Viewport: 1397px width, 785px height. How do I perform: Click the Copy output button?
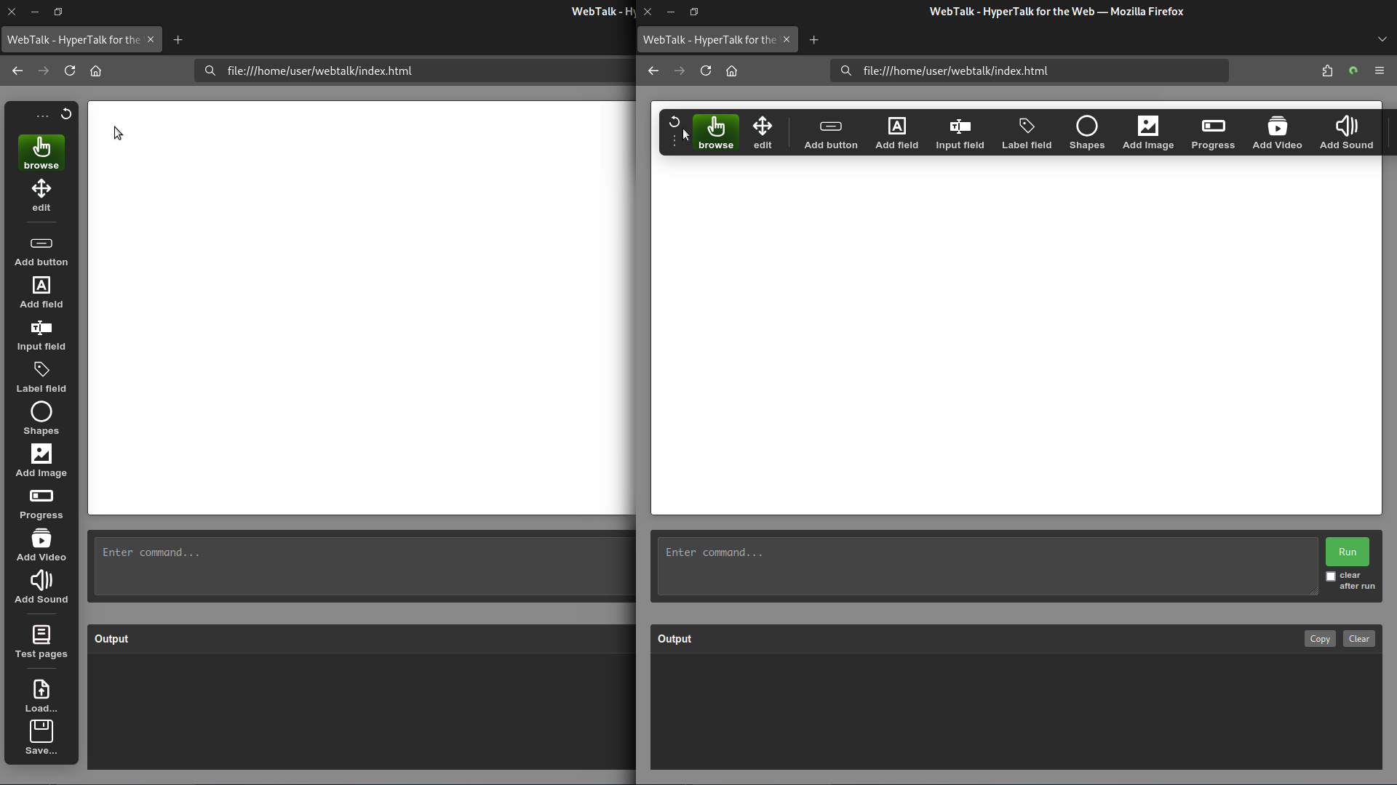pyautogui.click(x=1319, y=639)
